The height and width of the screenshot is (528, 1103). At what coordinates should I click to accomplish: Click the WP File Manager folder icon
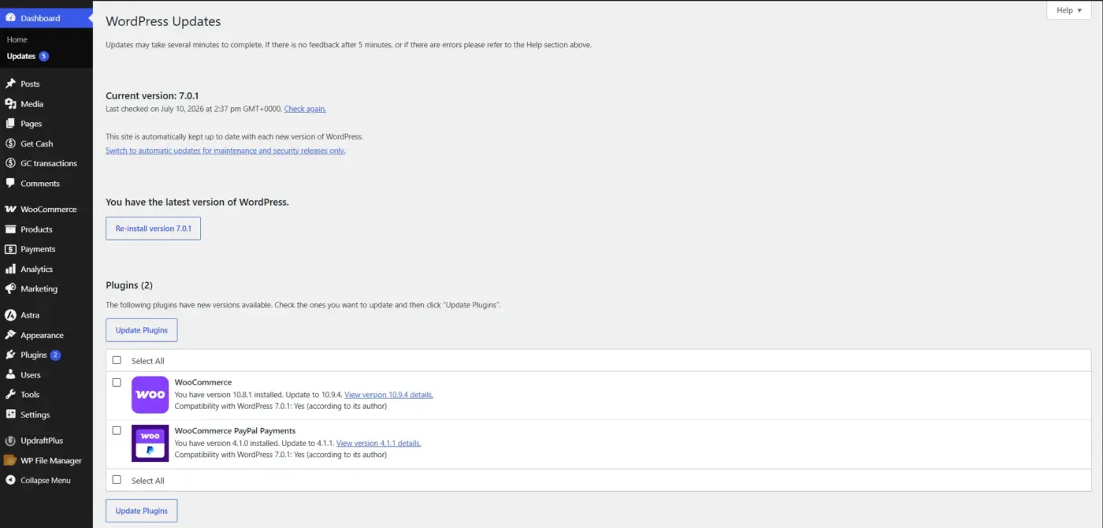[10, 460]
